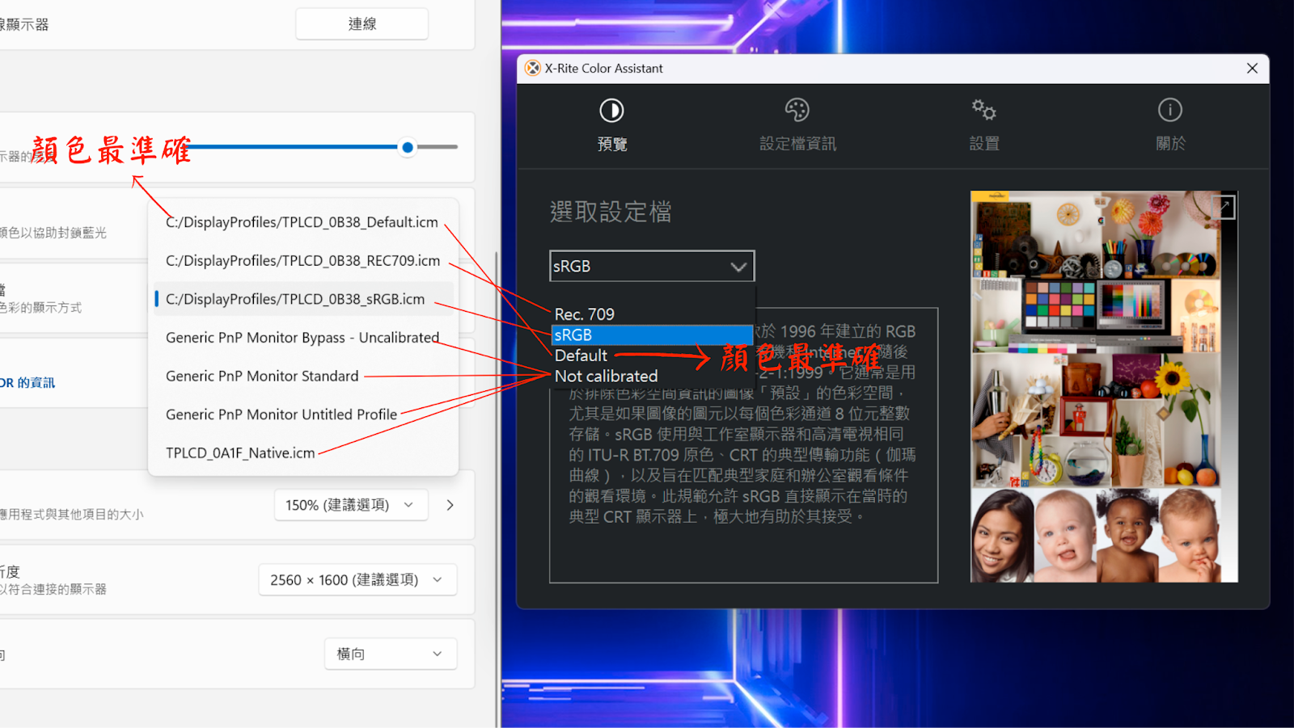Select Generic PnP Monitor Bypass - Uncalibrated
Viewport: 1294px width, 728px height.
[x=302, y=338]
